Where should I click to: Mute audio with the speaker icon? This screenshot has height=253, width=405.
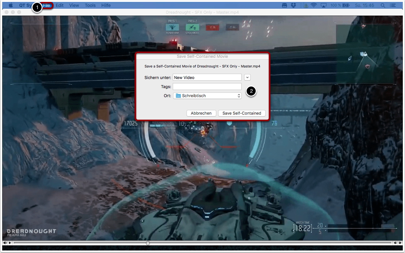point(5,243)
